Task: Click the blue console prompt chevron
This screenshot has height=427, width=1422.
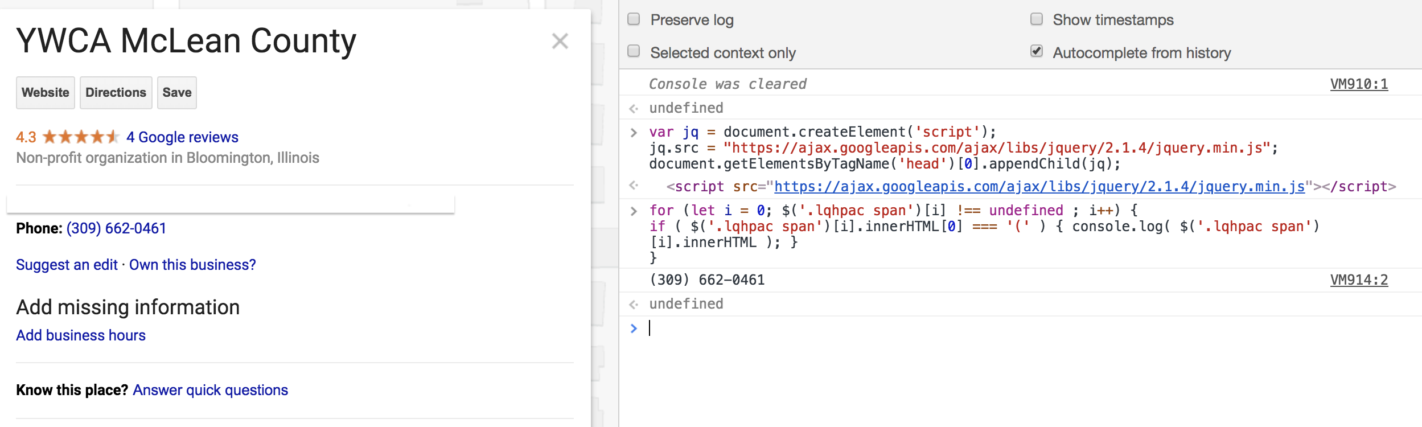Action: (x=634, y=328)
